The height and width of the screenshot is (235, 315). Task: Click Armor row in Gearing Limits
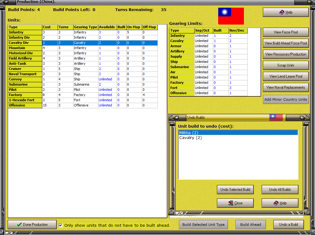(209, 46)
